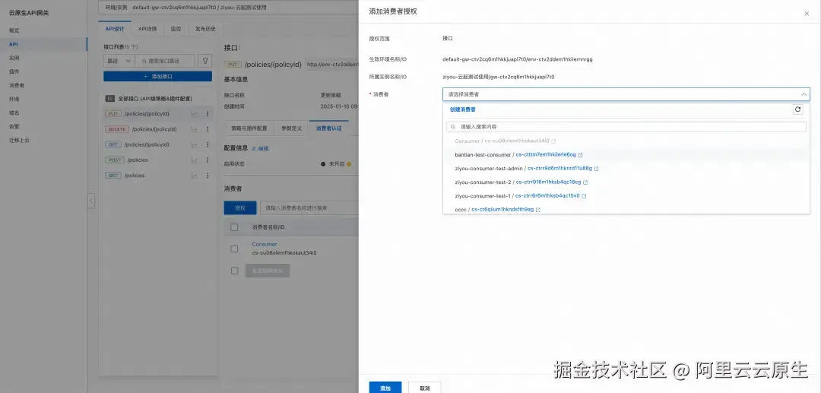Viewport: 821px width, 393px height.
Task: Click magnifier icon in 请输入搜索内容 box
Action: (453, 127)
